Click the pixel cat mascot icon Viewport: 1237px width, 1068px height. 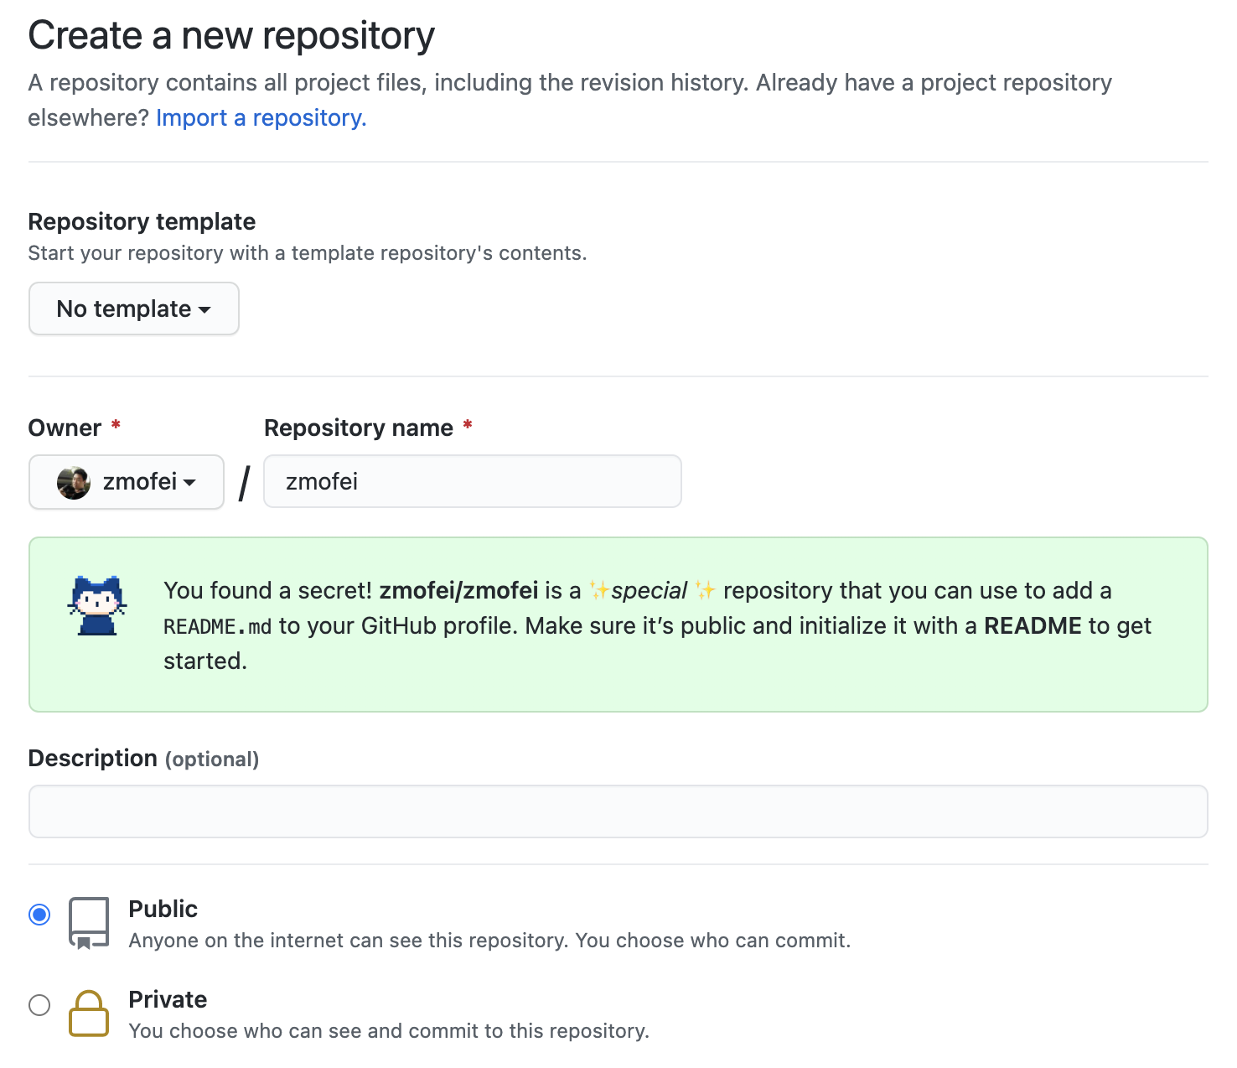click(97, 605)
